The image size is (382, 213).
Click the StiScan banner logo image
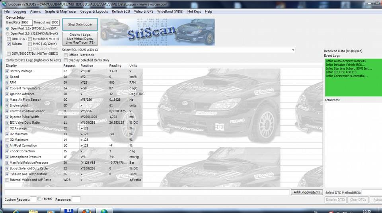[x=157, y=32]
